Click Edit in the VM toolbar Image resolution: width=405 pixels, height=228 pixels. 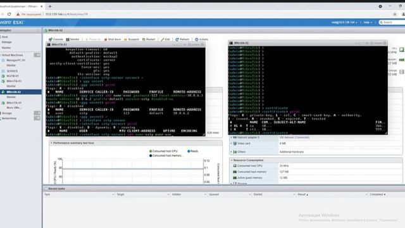coord(165,39)
